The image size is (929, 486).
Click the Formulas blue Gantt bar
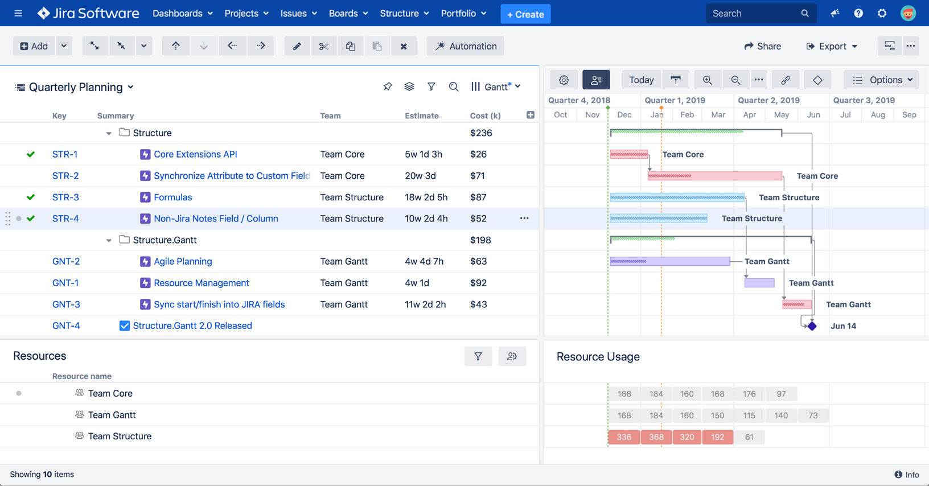pos(677,197)
